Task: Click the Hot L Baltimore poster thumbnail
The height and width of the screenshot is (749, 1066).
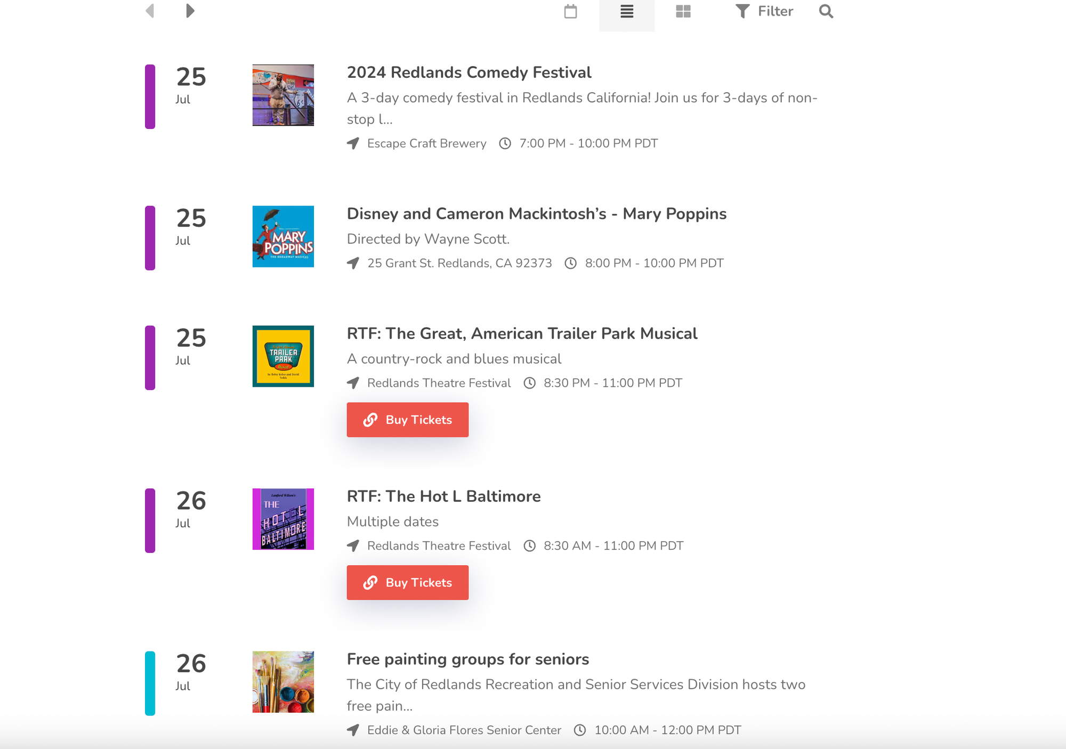Action: (283, 519)
